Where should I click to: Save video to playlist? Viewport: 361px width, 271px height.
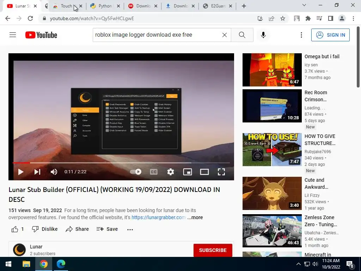click(x=107, y=229)
